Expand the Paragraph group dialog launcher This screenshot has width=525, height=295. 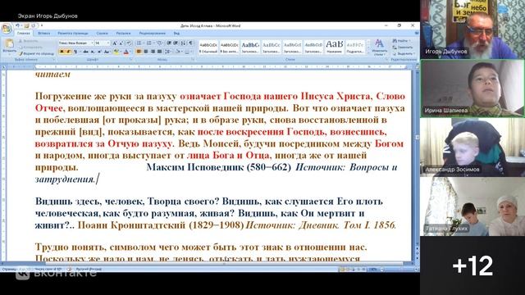click(x=193, y=60)
